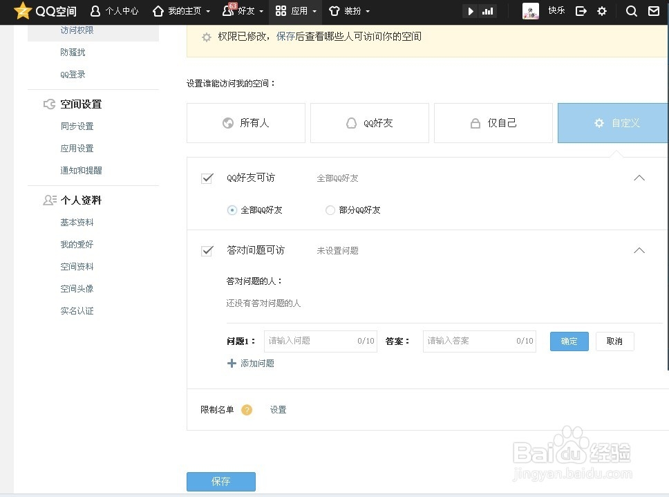This screenshot has height=497, width=669.
Task: Click the gear icon in notification banner
Action: pyautogui.click(x=207, y=37)
